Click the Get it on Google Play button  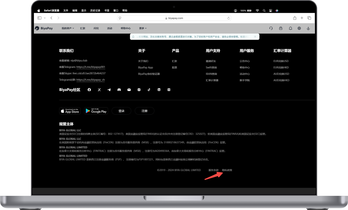pos(96,111)
